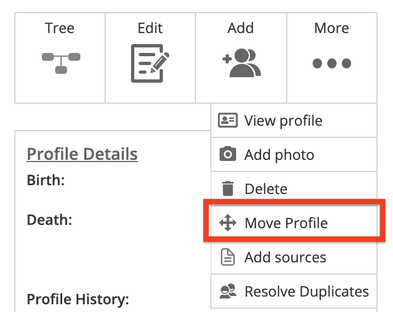Pick Add sources in the menu
Screen dimensions: 393x312
[x=285, y=257]
